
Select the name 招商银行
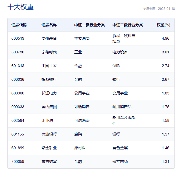[49, 79]
